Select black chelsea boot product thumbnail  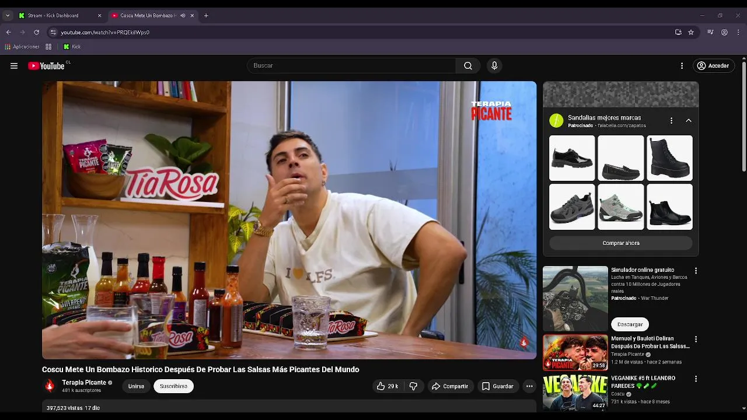669,207
